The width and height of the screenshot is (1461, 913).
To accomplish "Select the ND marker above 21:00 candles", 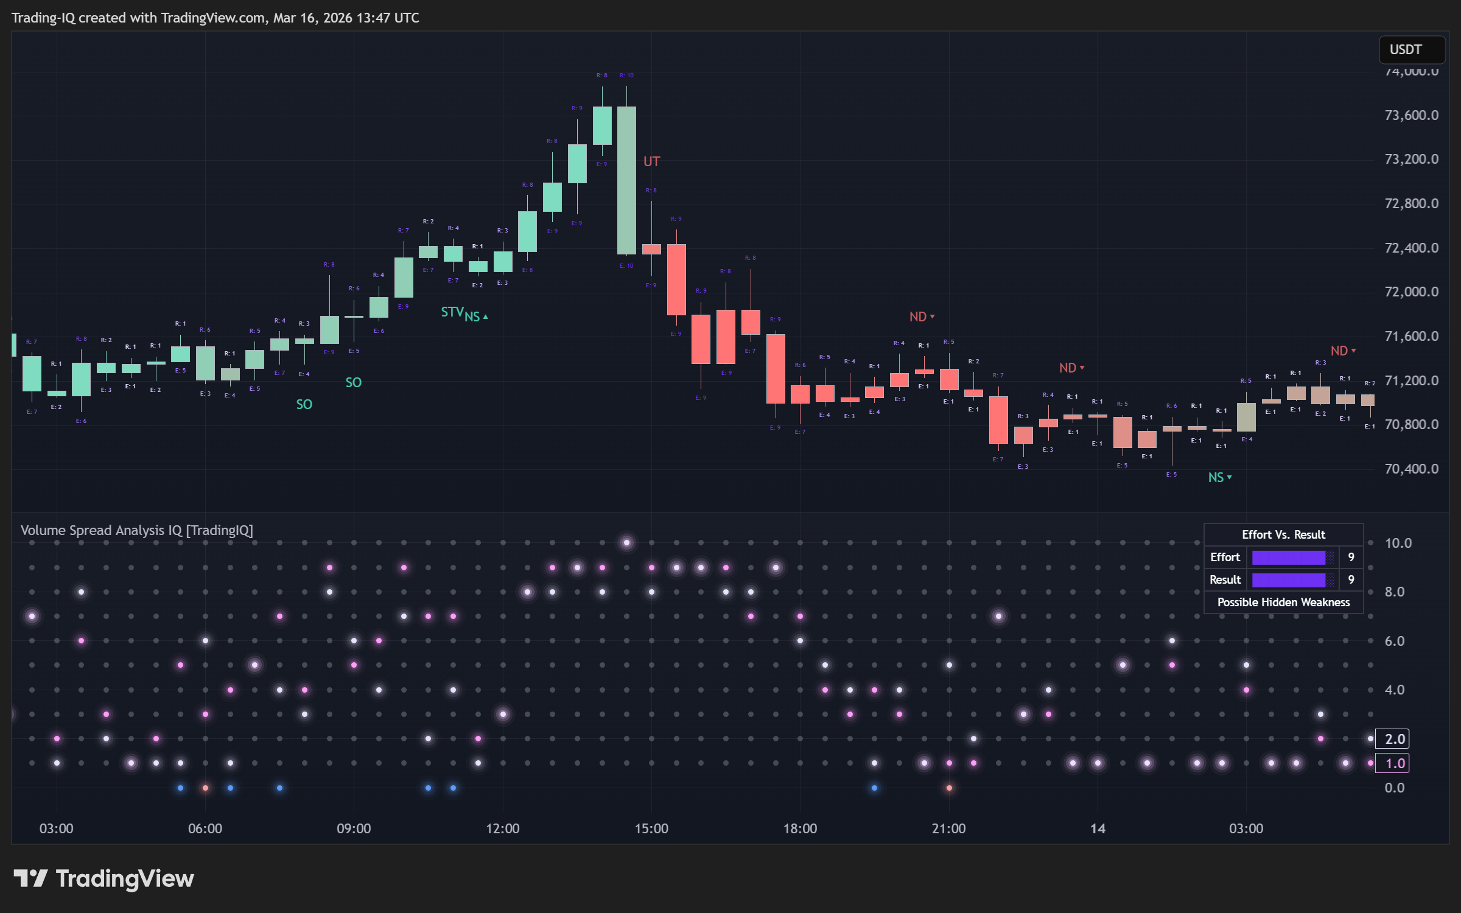I will click(922, 317).
